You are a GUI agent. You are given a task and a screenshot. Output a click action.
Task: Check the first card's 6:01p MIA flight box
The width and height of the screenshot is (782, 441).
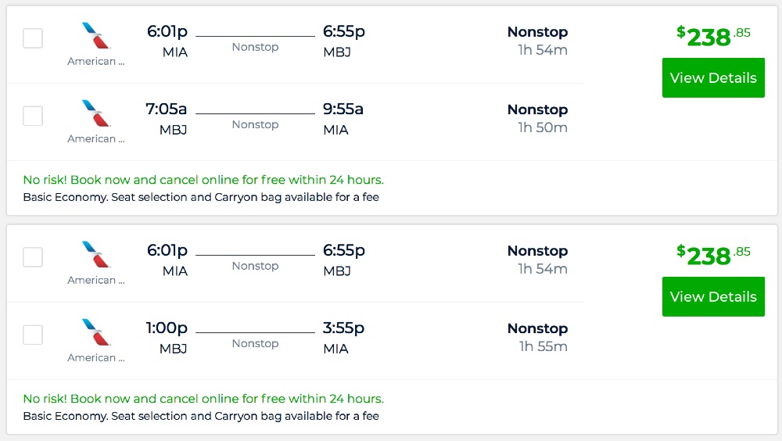pos(33,38)
